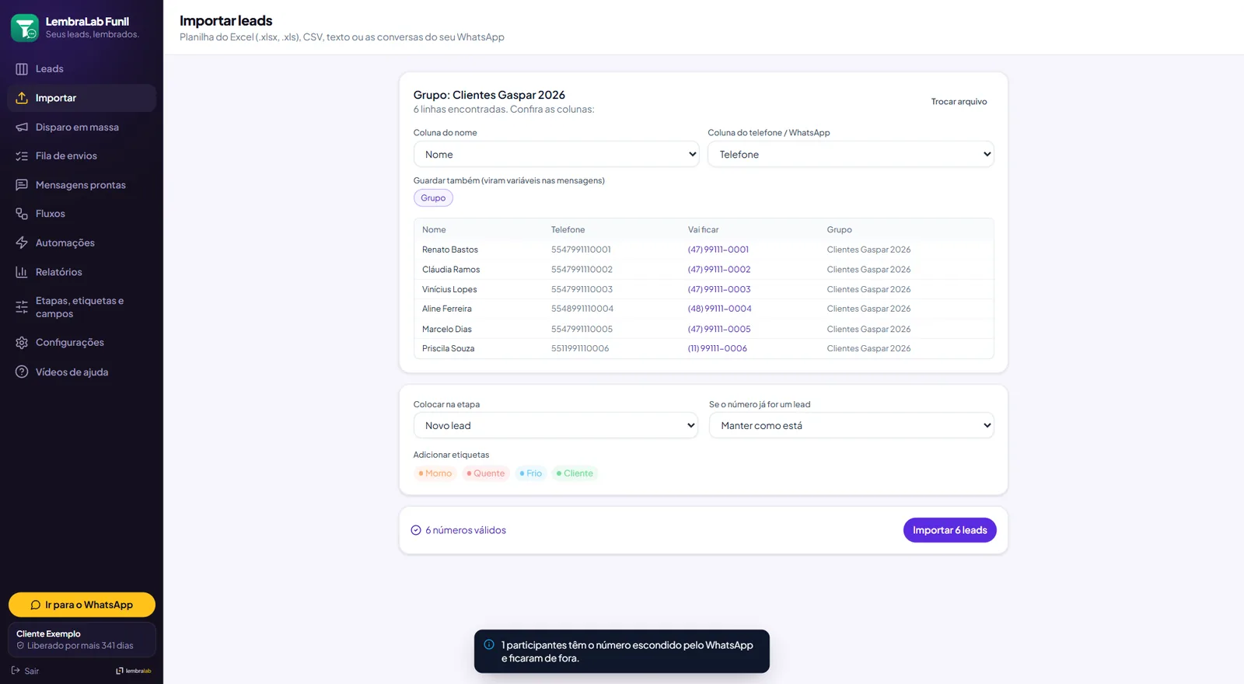This screenshot has height=684, width=1244.
Task: Click the Relatórios bar chart icon
Action: click(22, 272)
